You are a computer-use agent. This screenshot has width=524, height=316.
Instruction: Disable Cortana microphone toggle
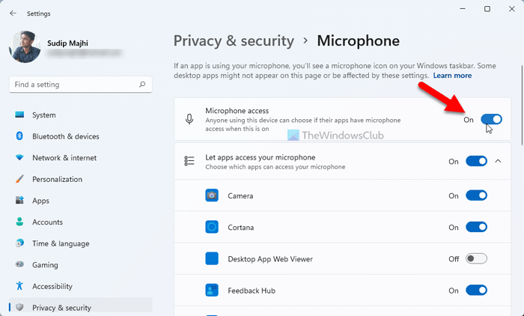point(476,227)
